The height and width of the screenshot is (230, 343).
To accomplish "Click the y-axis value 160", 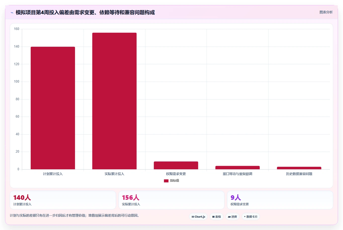I will 17,29.
